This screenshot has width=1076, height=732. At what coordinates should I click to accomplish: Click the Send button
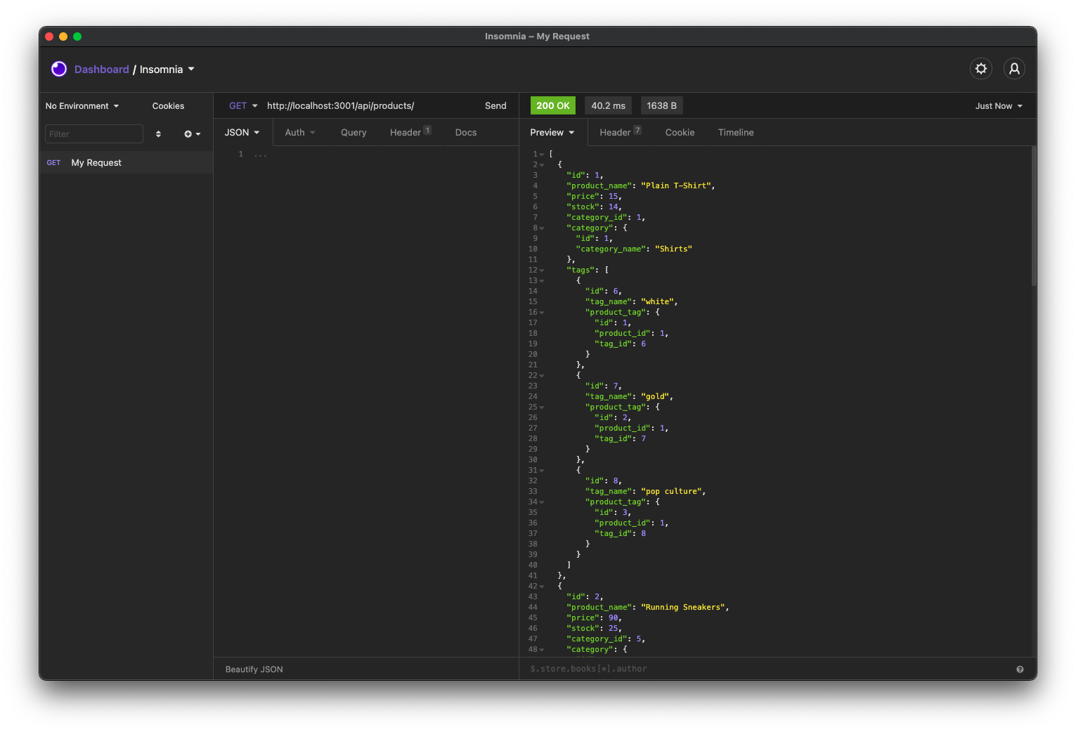click(x=495, y=106)
